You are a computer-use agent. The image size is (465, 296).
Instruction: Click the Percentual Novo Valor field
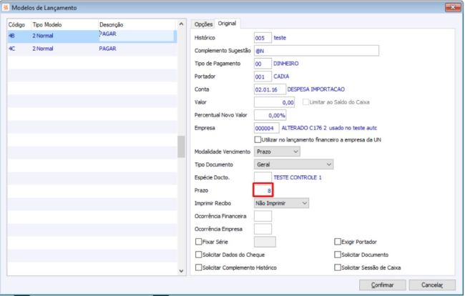click(270, 115)
